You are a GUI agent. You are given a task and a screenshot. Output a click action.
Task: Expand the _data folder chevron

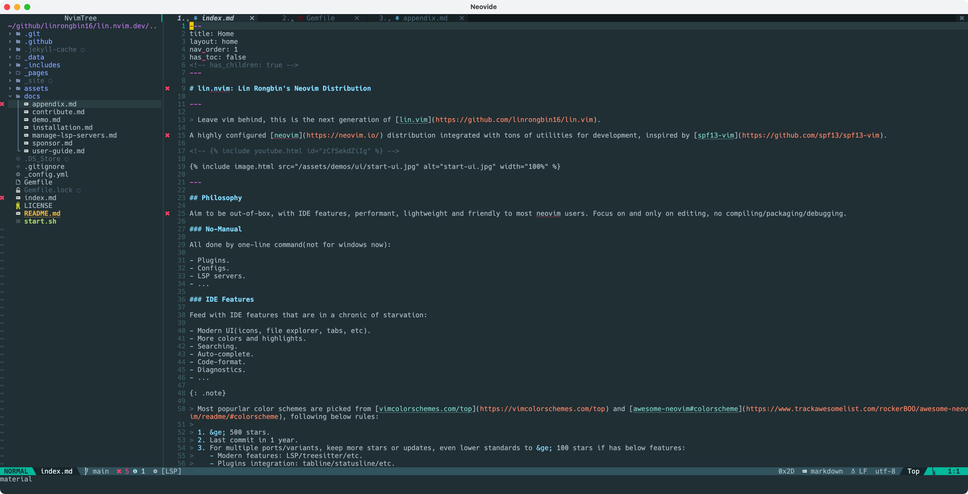[x=10, y=57]
